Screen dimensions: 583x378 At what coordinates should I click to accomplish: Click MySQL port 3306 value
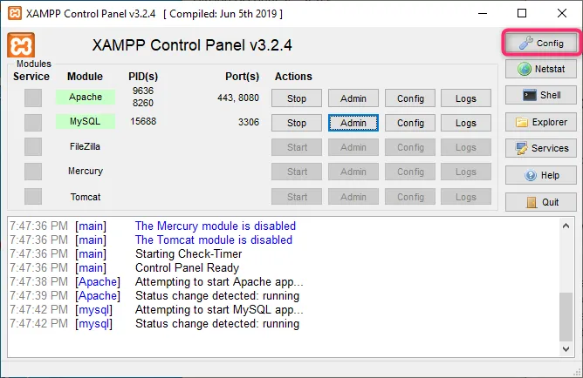point(249,122)
